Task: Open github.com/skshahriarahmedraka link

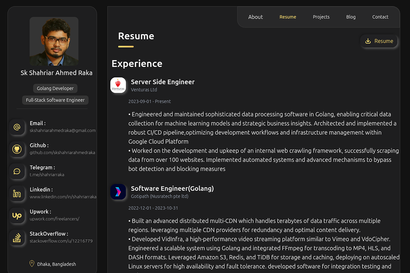Action: tap(62, 153)
